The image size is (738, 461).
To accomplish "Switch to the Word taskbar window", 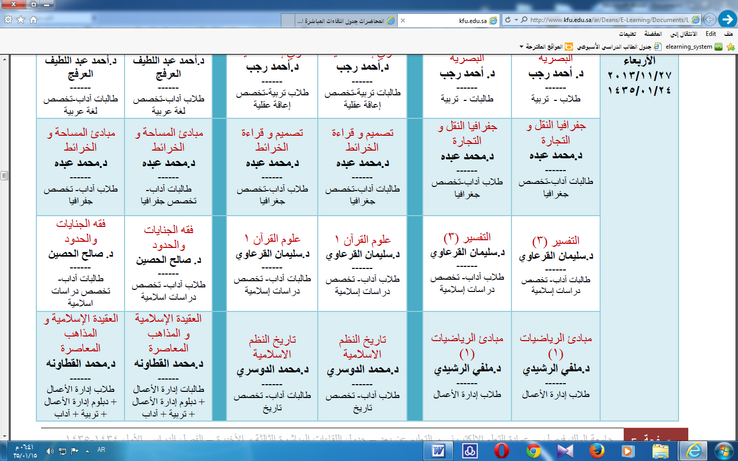I will click(439, 451).
